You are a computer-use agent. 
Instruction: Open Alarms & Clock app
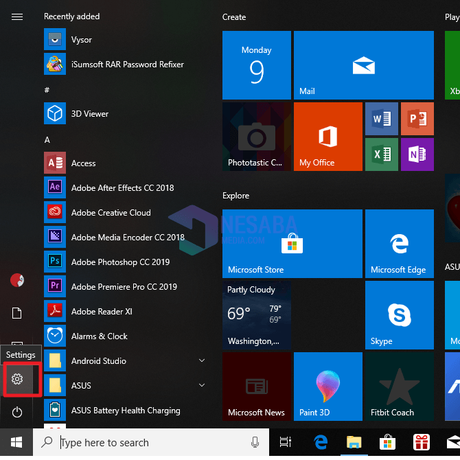126,336
